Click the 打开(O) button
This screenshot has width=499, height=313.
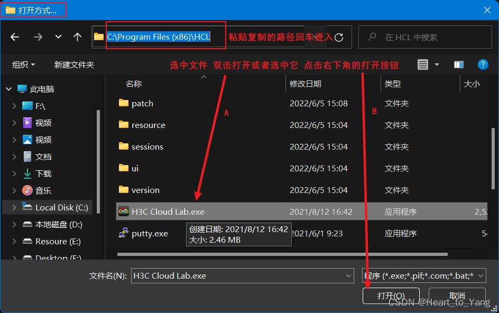[391, 296]
